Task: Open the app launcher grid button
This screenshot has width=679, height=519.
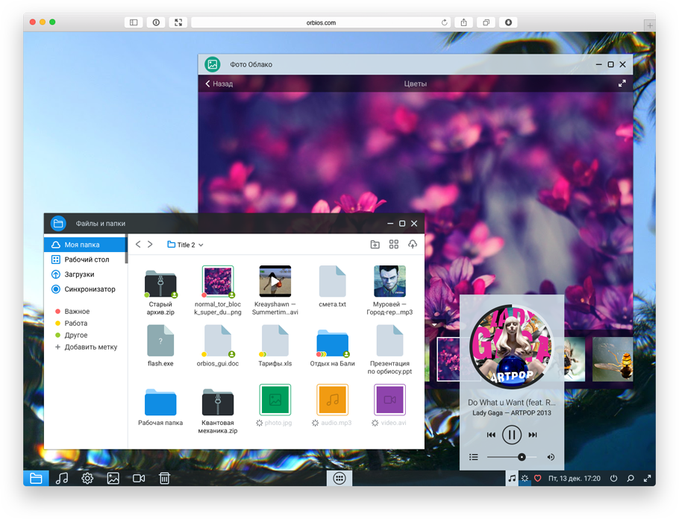Action: tap(339, 479)
